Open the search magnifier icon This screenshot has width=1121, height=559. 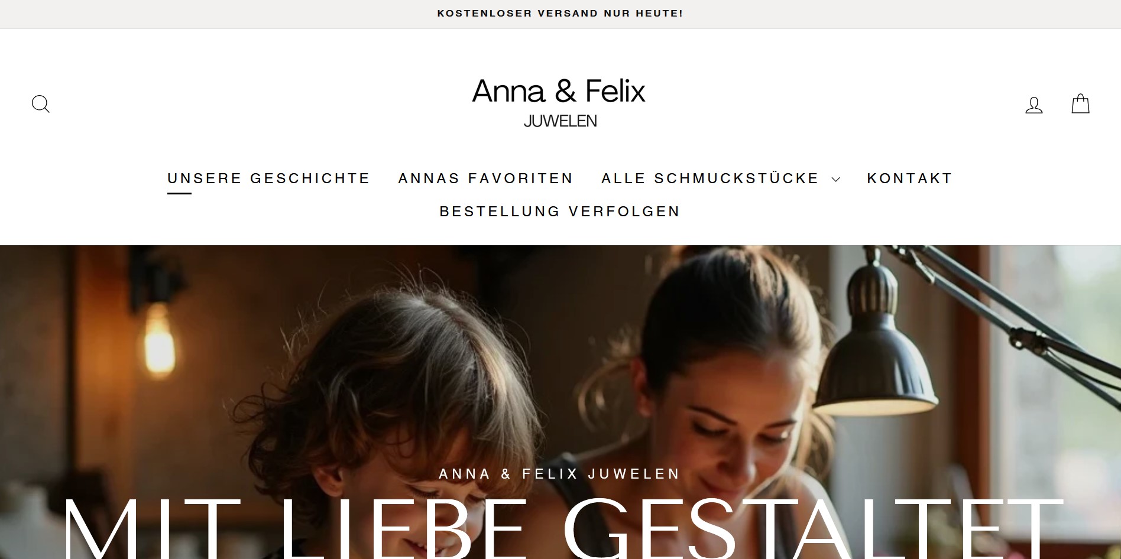point(40,104)
